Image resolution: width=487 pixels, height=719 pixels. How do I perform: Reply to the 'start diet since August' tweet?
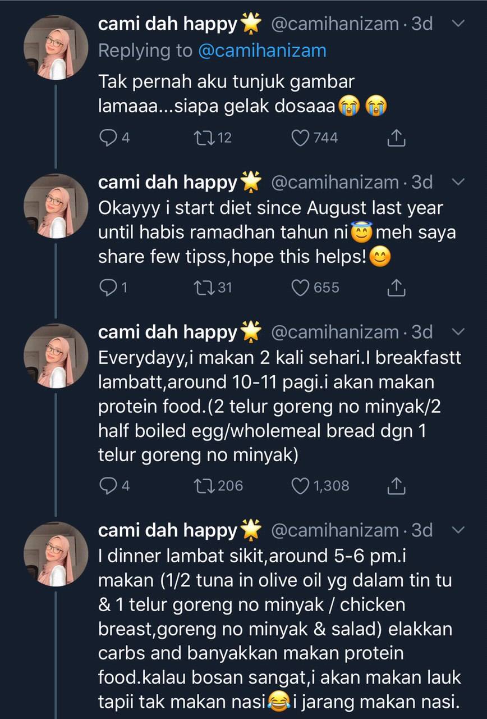click(108, 288)
